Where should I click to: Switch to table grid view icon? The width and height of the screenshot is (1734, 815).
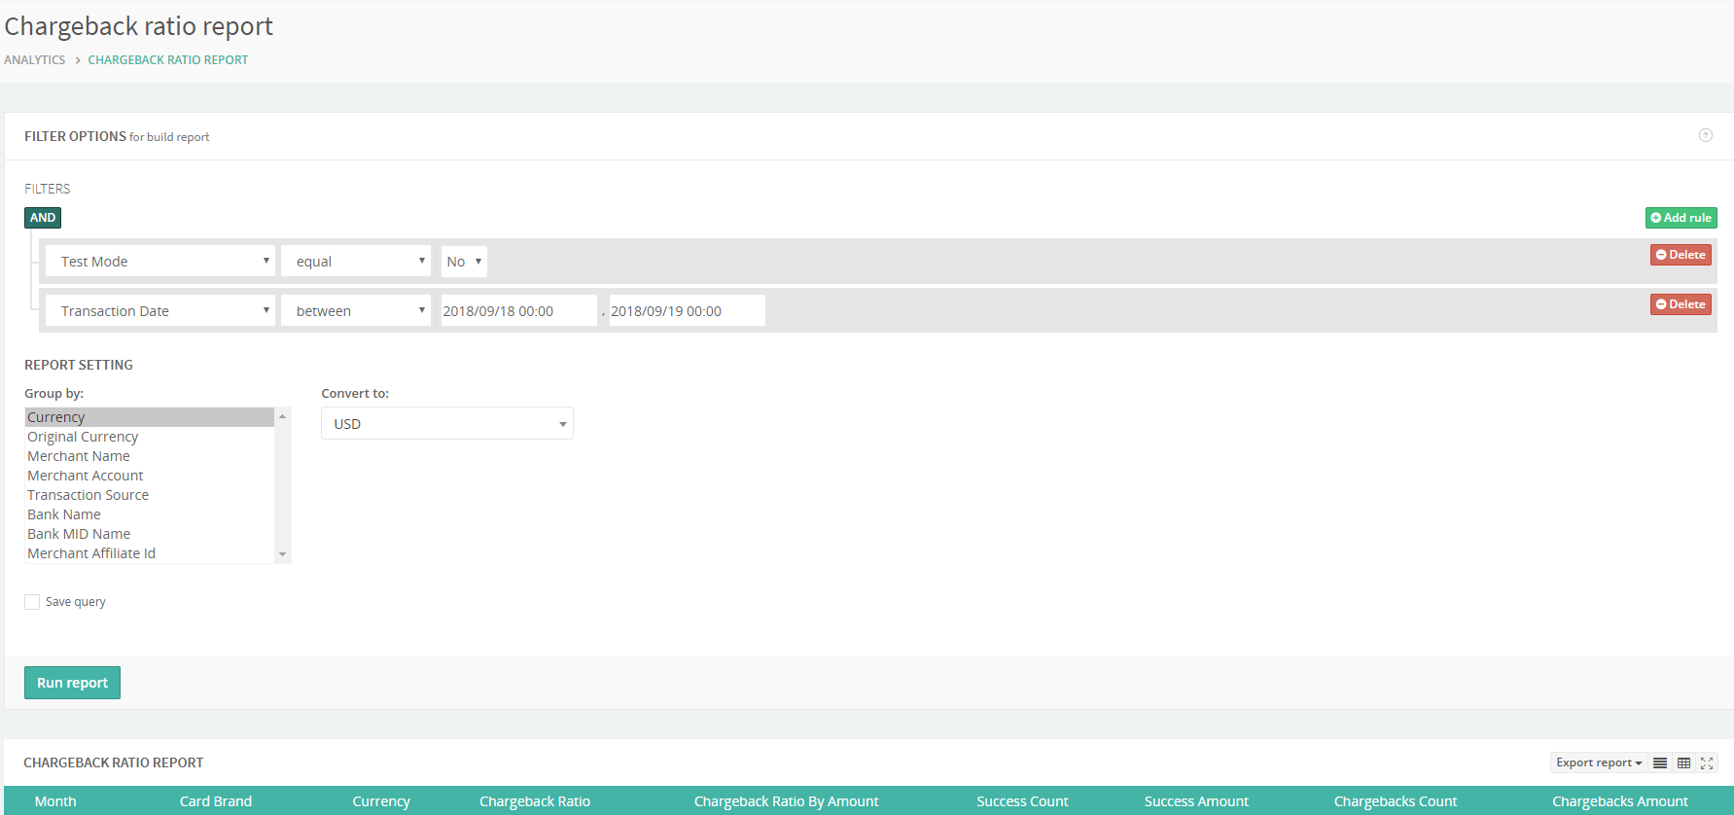(x=1683, y=762)
